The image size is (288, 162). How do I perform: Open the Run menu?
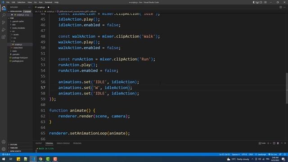click(40, 2)
